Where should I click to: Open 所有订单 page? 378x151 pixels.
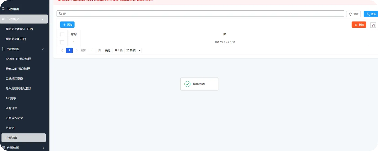point(11,108)
